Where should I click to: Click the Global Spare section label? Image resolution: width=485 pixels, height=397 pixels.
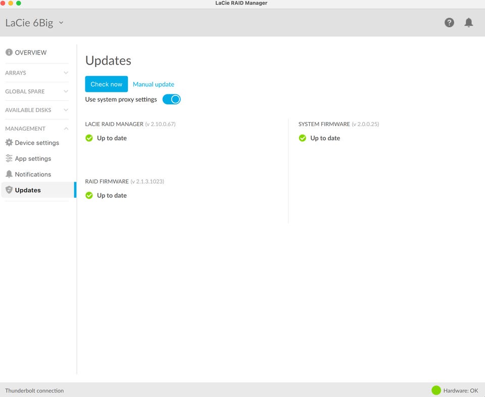coord(25,91)
